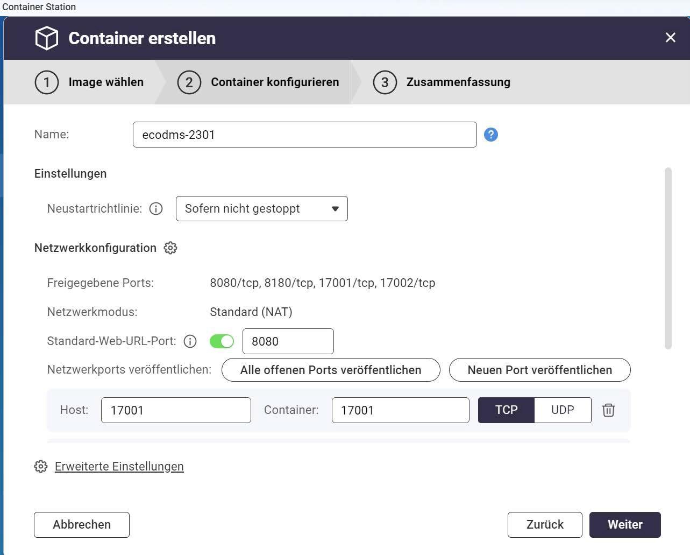The width and height of the screenshot is (690, 555).
Task: Click the info icon next to Neustartrichtlinie
Action: click(x=156, y=209)
